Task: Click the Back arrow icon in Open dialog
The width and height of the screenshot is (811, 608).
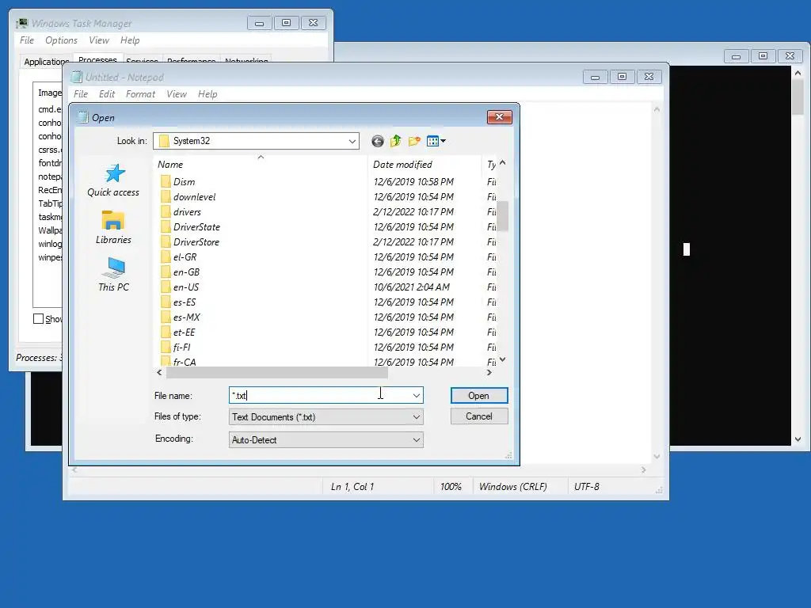Action: pyautogui.click(x=378, y=141)
